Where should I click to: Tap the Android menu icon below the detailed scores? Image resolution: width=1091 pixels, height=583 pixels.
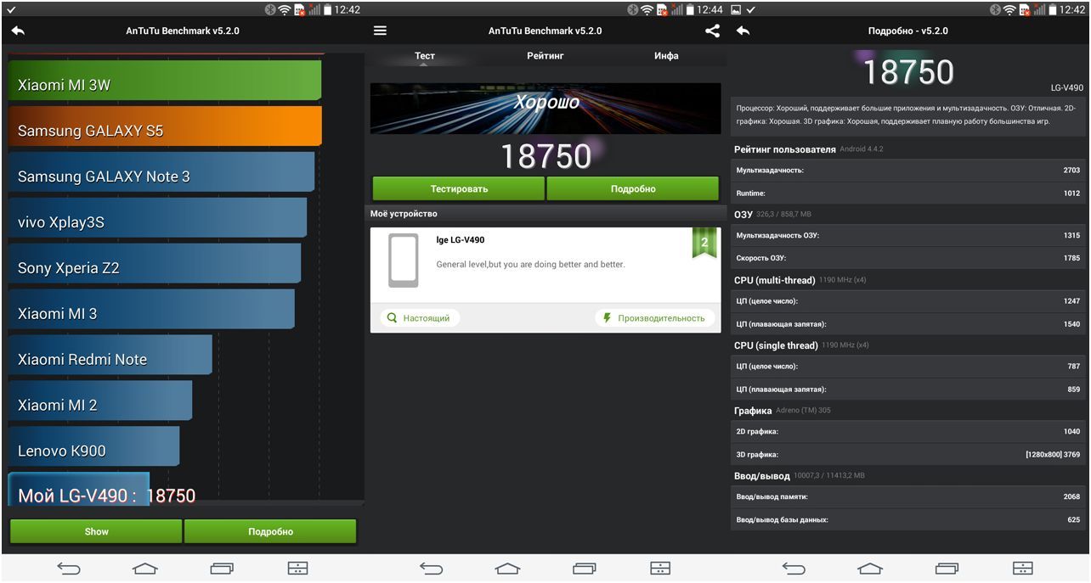(x=1023, y=568)
